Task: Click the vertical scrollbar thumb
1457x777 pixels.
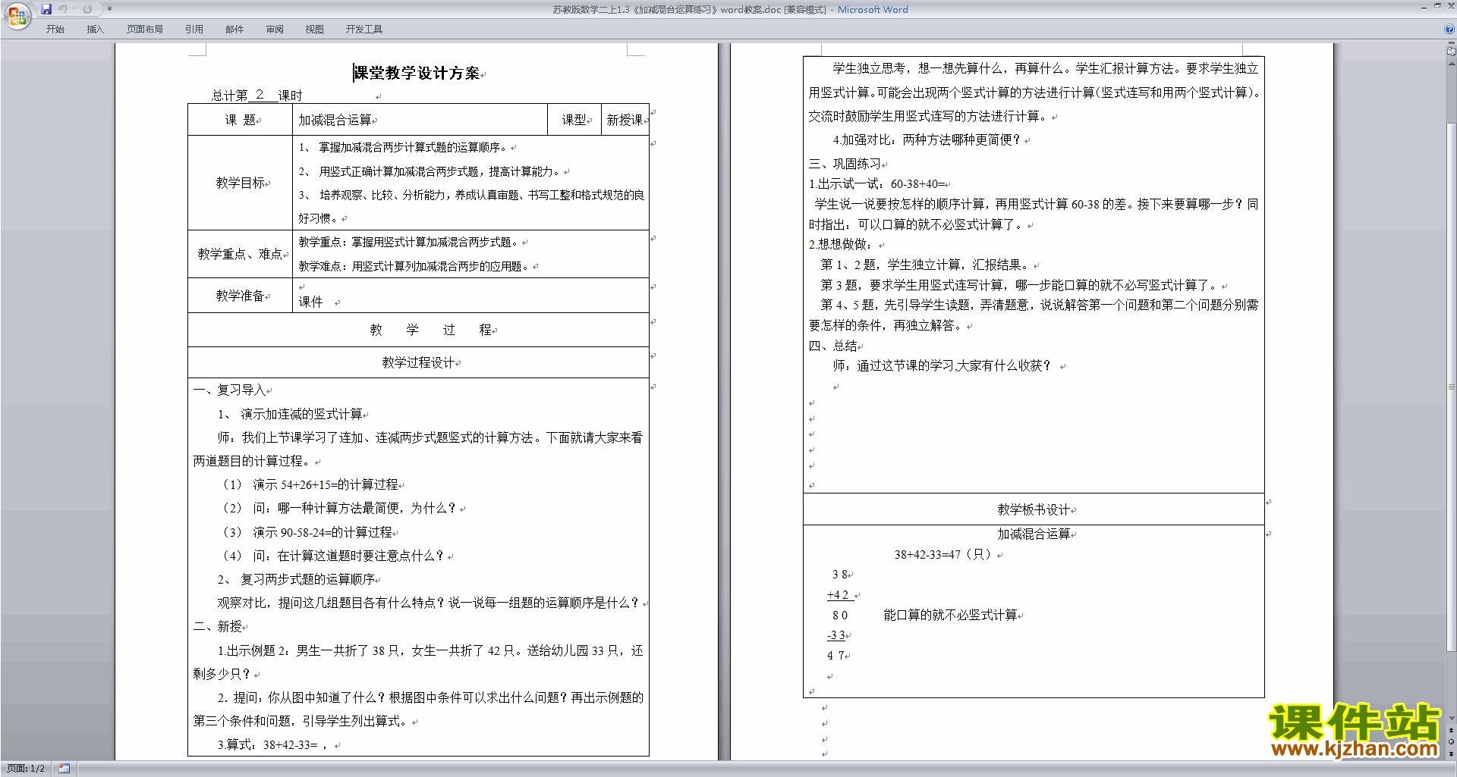Action: pyautogui.click(x=1452, y=387)
